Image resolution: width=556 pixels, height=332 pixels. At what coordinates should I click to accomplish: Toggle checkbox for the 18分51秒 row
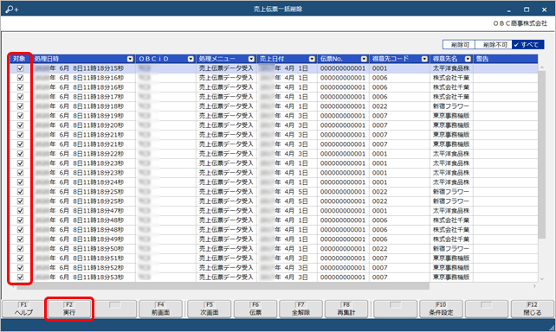click(x=20, y=258)
